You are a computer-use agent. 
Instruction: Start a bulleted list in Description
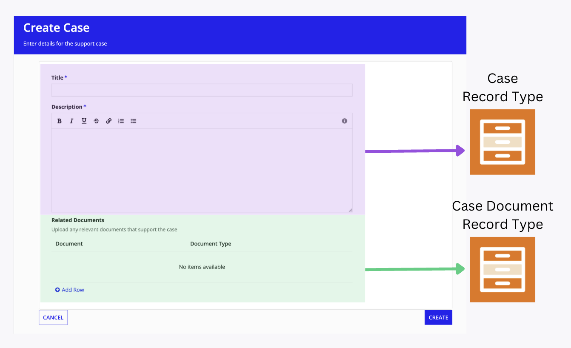[134, 121]
